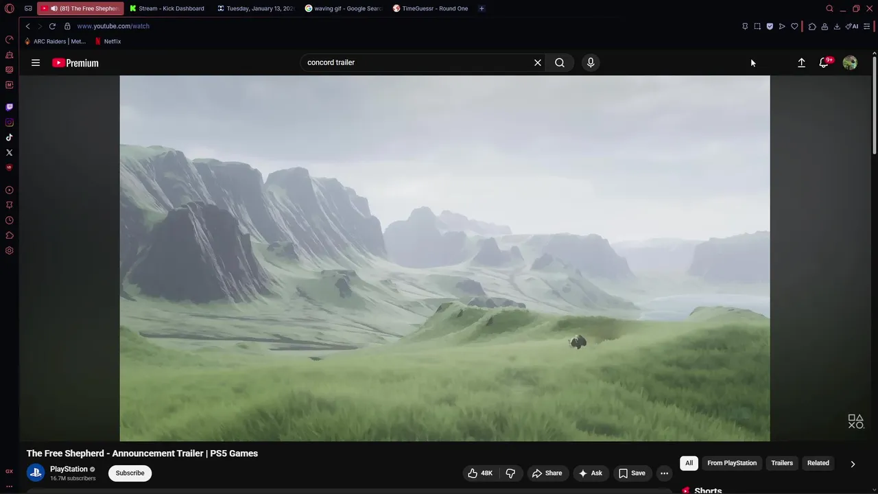The width and height of the screenshot is (878, 494).
Task: Open sidebar pinboards pin icon
Action: (x=10, y=205)
